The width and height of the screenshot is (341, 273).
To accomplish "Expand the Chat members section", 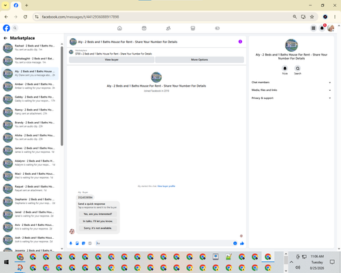I will pyautogui.click(x=291, y=83).
